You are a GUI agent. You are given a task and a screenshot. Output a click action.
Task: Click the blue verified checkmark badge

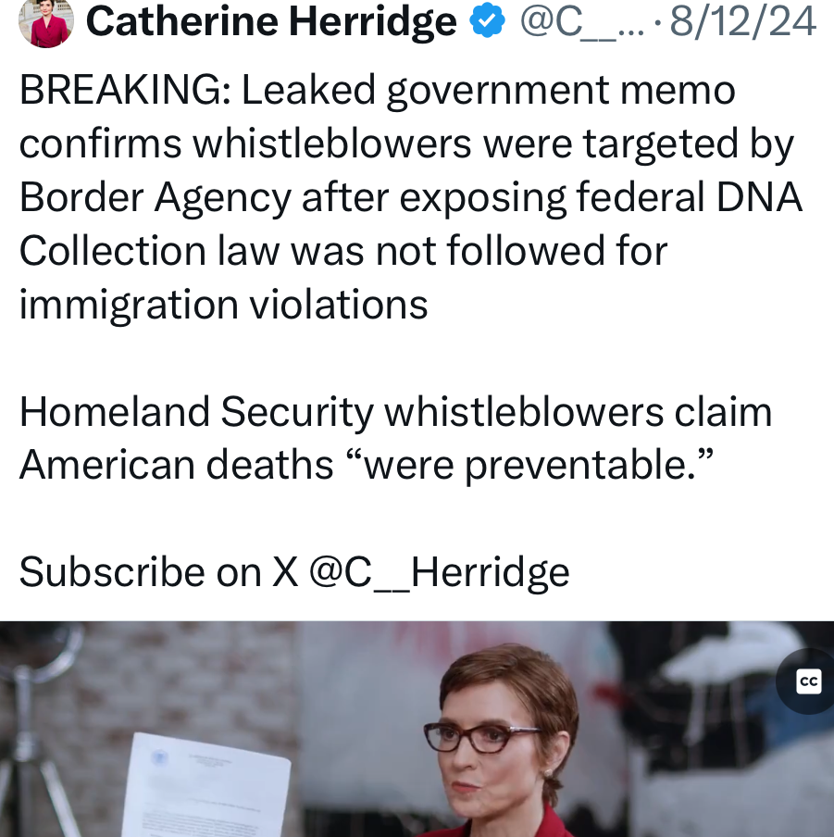point(488,20)
